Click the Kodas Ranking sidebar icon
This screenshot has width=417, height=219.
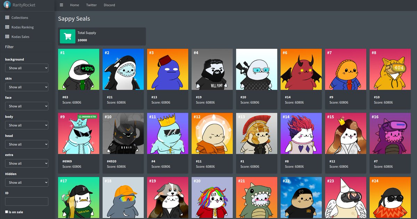pos(7,27)
